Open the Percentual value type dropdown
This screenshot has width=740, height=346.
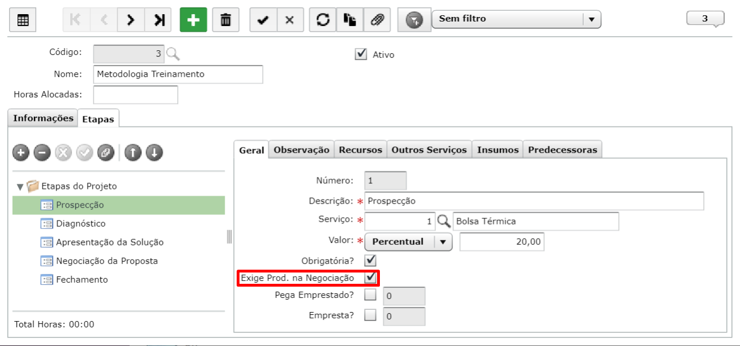pyautogui.click(x=408, y=242)
